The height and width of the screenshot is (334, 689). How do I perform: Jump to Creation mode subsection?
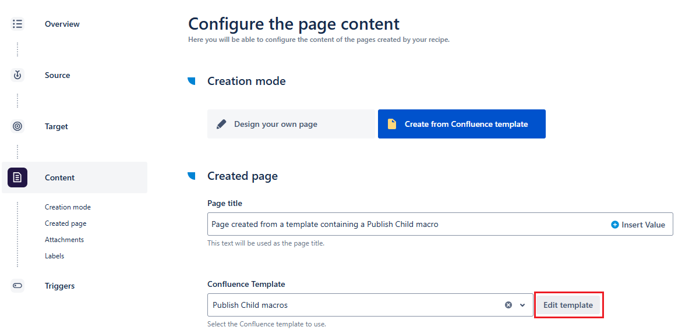tap(68, 207)
